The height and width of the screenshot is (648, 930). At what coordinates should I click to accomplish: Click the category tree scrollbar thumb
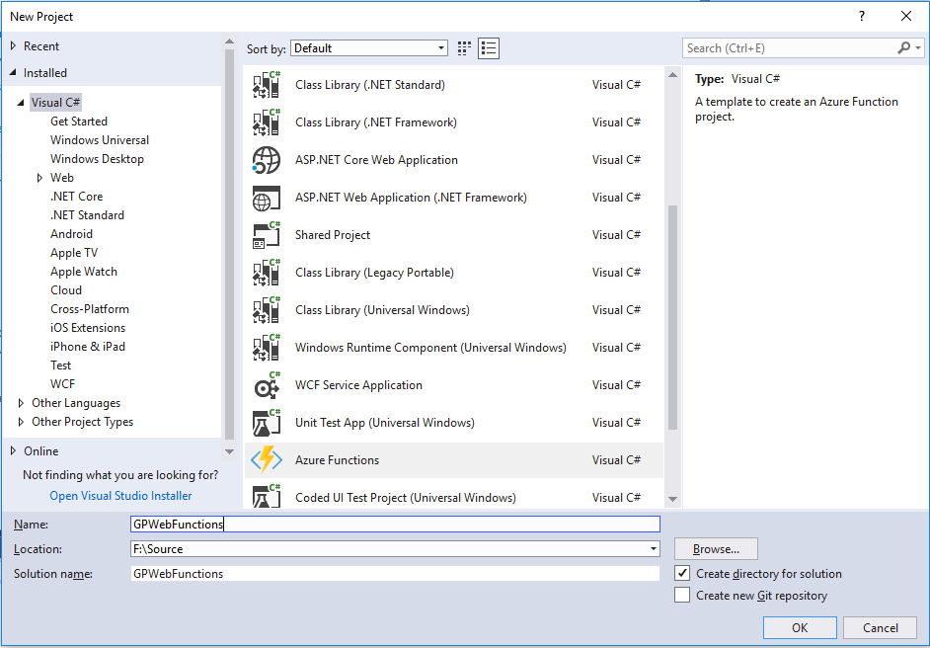pyautogui.click(x=229, y=243)
